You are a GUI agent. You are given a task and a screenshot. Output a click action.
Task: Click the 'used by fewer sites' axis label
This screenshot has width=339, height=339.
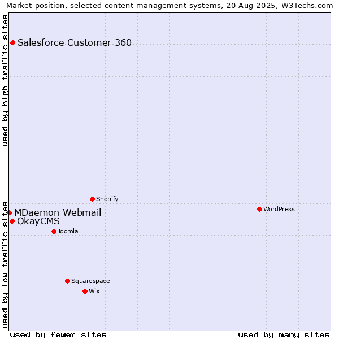coord(58,335)
